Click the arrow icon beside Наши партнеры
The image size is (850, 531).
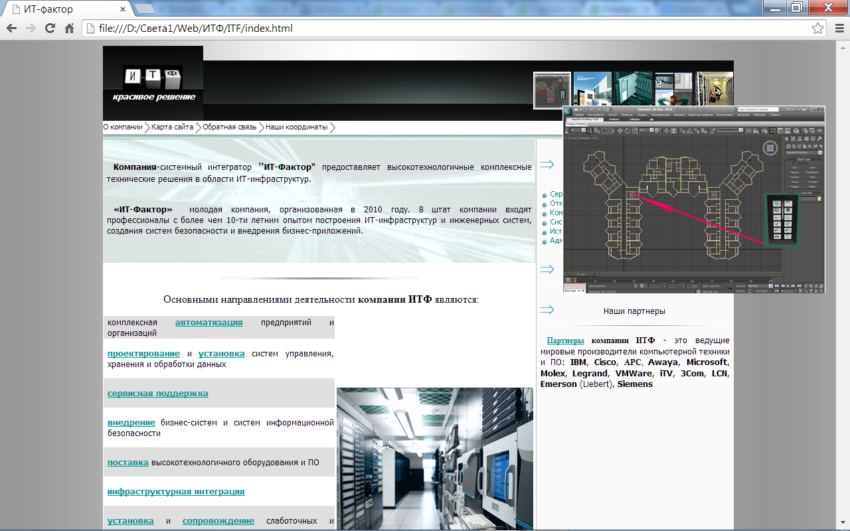pos(547,310)
